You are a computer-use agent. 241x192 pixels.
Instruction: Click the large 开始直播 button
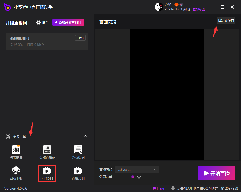216,173
